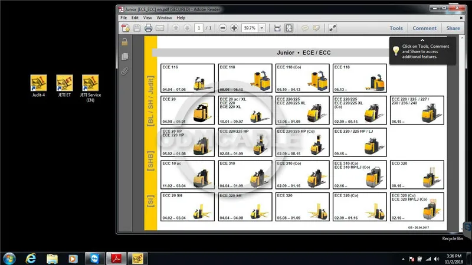This screenshot has height=265, width=472.
Task: Open the Edit menu
Action: pos(135,18)
